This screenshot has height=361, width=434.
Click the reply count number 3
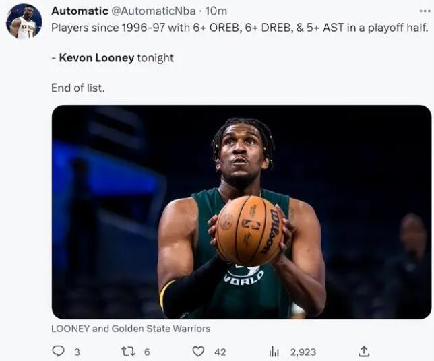pos(77,352)
